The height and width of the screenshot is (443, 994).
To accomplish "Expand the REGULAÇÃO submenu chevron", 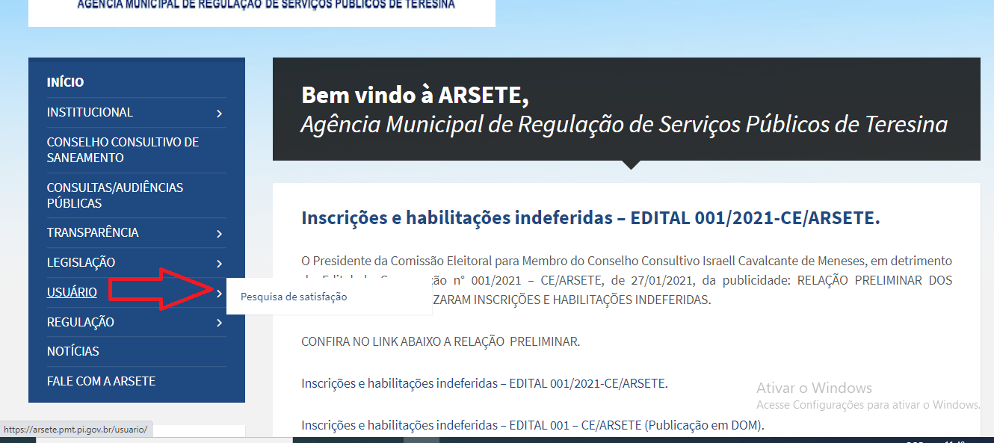I will [x=219, y=323].
